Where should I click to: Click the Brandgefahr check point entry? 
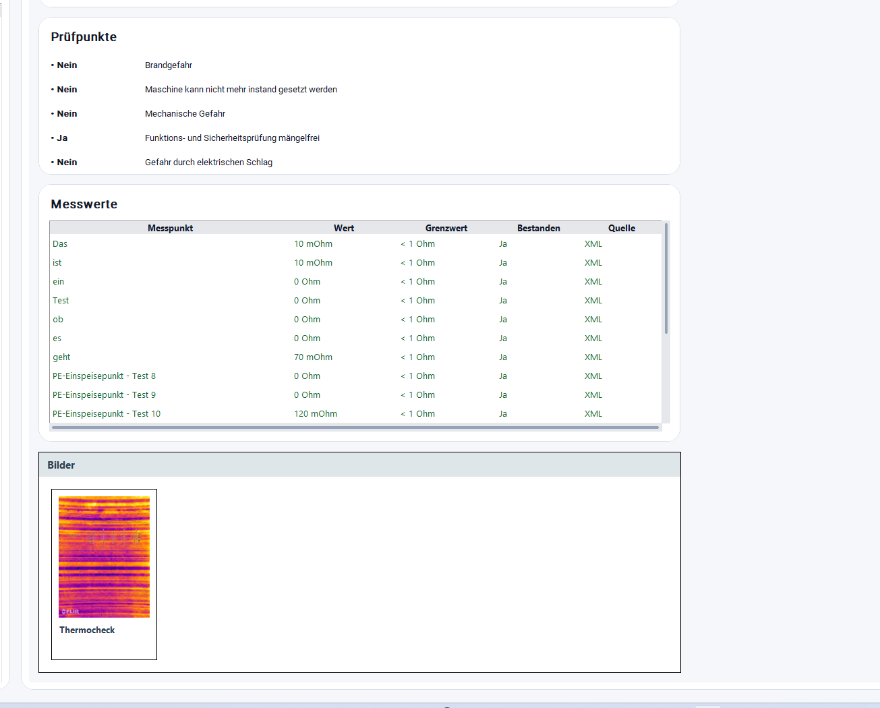(x=169, y=65)
